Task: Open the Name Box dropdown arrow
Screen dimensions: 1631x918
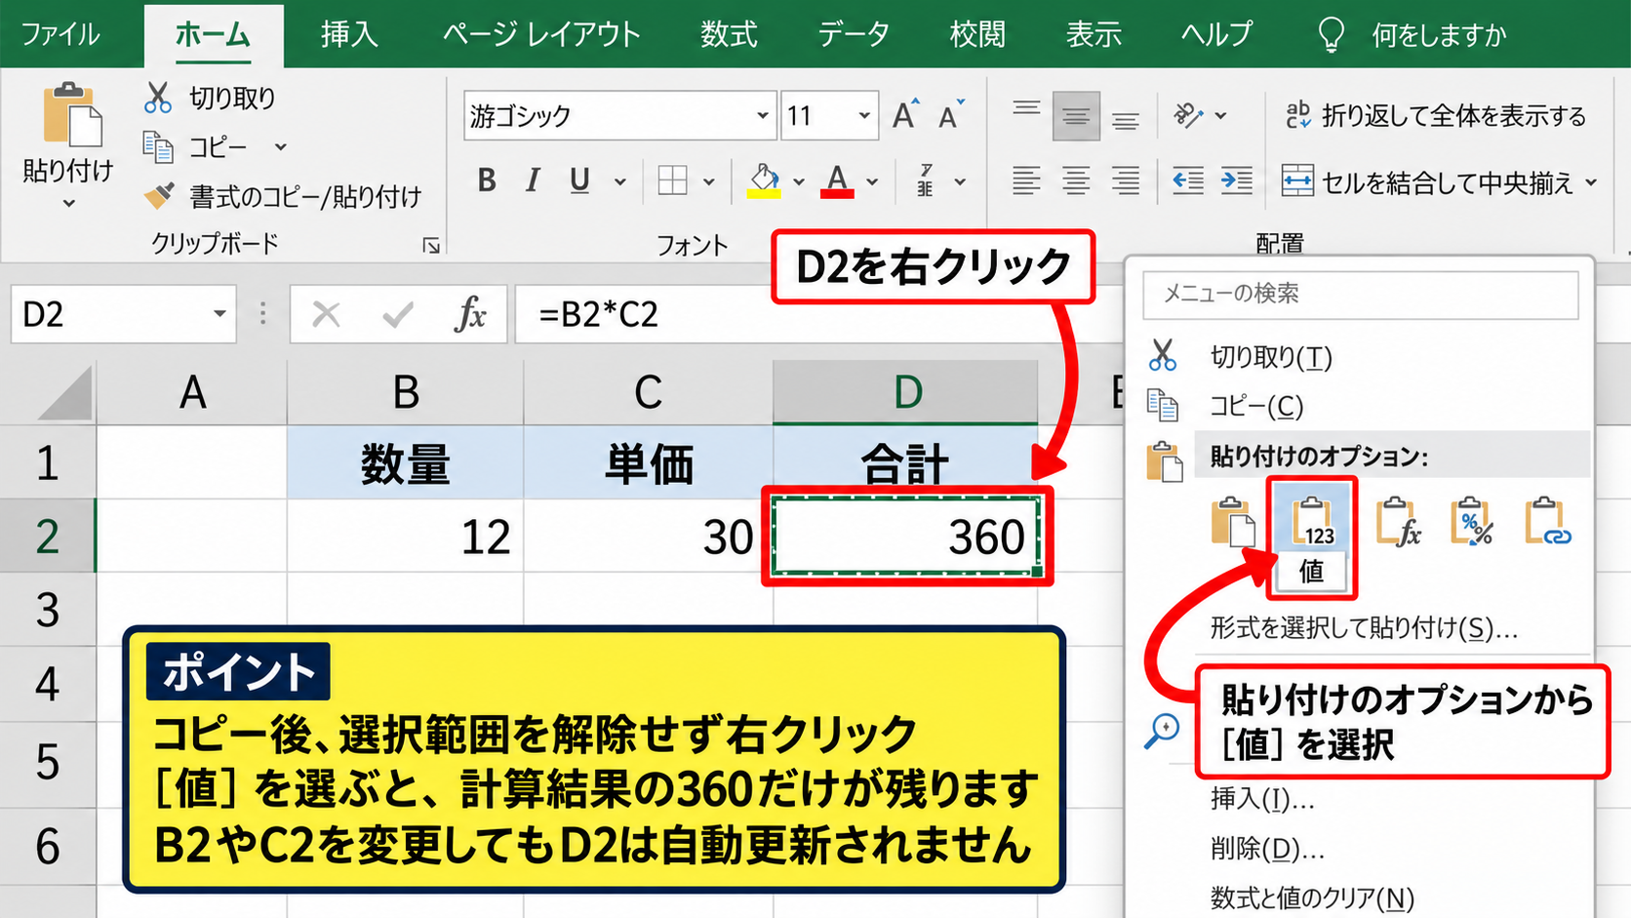Action: 219,314
